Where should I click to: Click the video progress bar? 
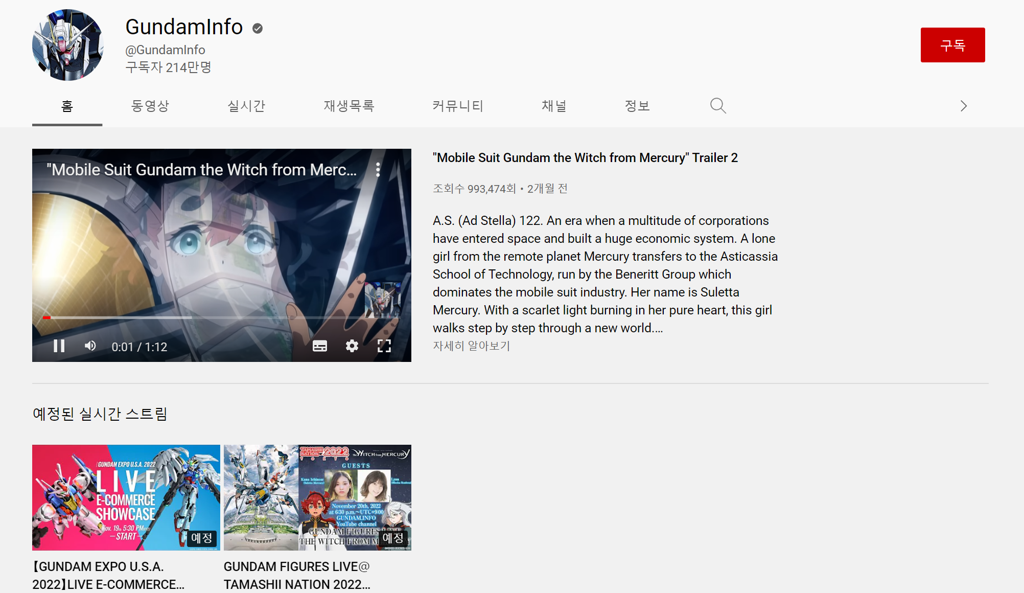tap(221, 317)
